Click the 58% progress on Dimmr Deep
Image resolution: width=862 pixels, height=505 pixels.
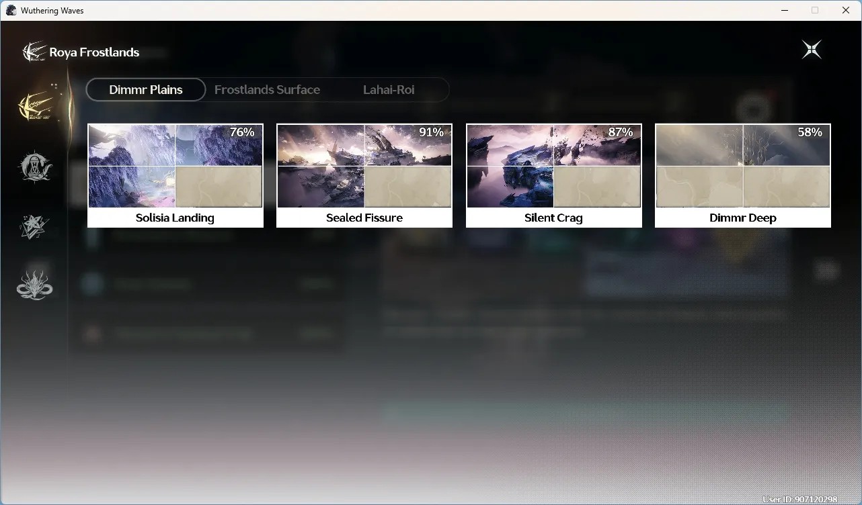(810, 132)
